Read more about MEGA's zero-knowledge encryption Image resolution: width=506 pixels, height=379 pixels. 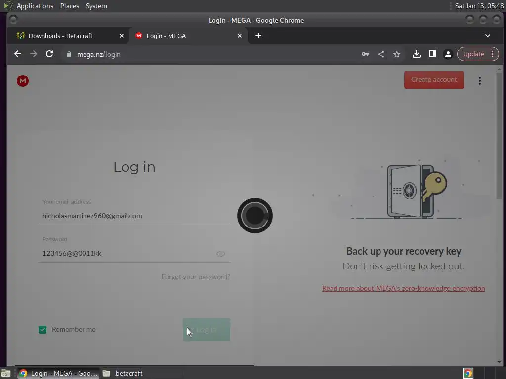(x=403, y=288)
